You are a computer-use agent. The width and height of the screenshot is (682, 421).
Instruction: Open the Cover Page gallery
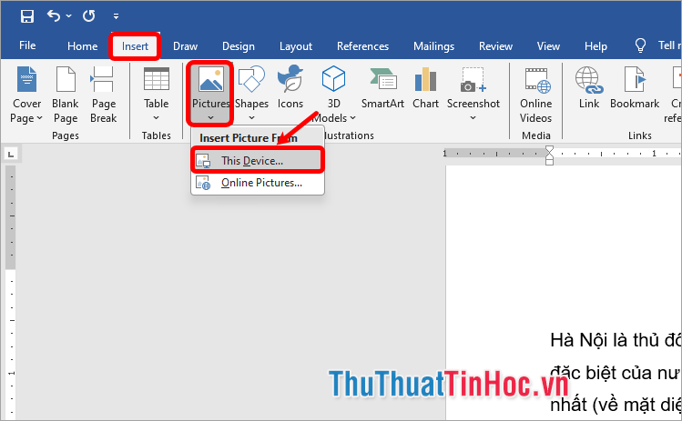(26, 95)
